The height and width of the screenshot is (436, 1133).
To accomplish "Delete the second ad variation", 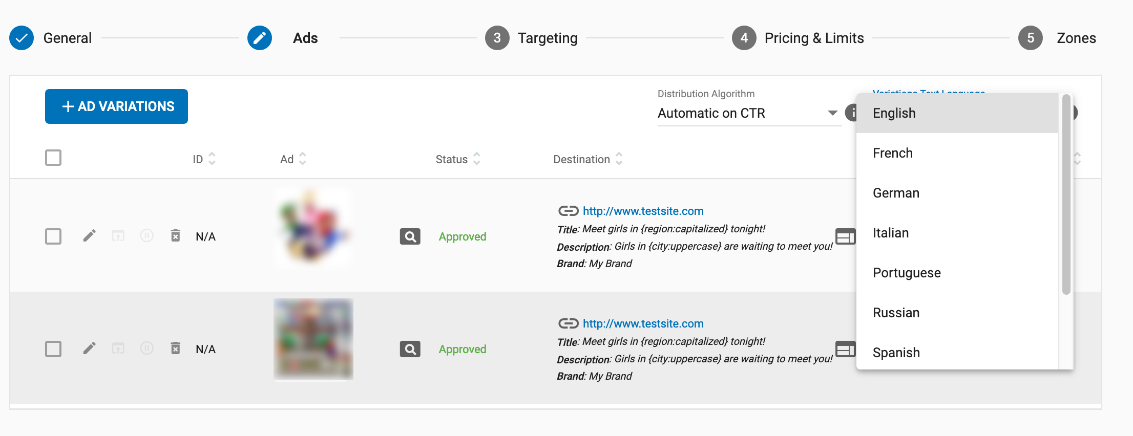I will [175, 348].
